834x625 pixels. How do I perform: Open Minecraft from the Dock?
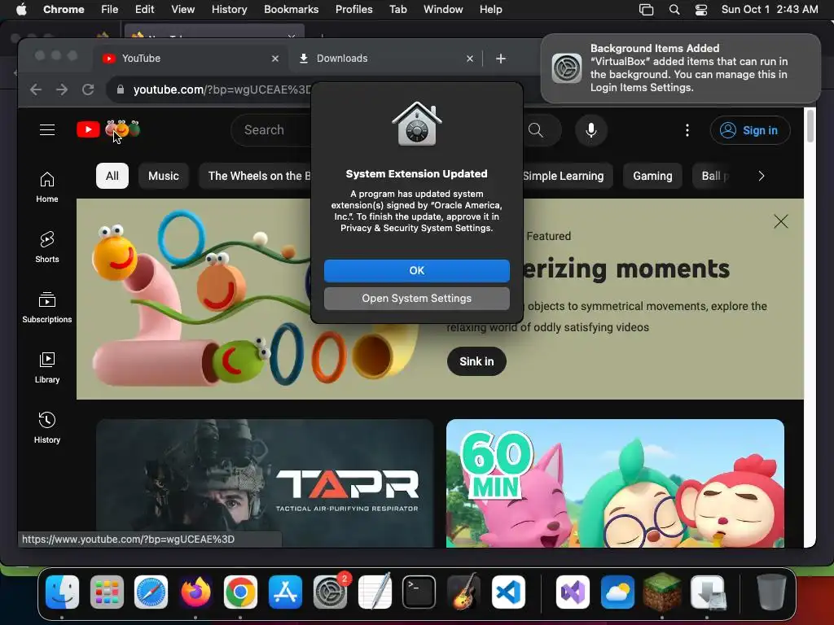click(x=661, y=592)
